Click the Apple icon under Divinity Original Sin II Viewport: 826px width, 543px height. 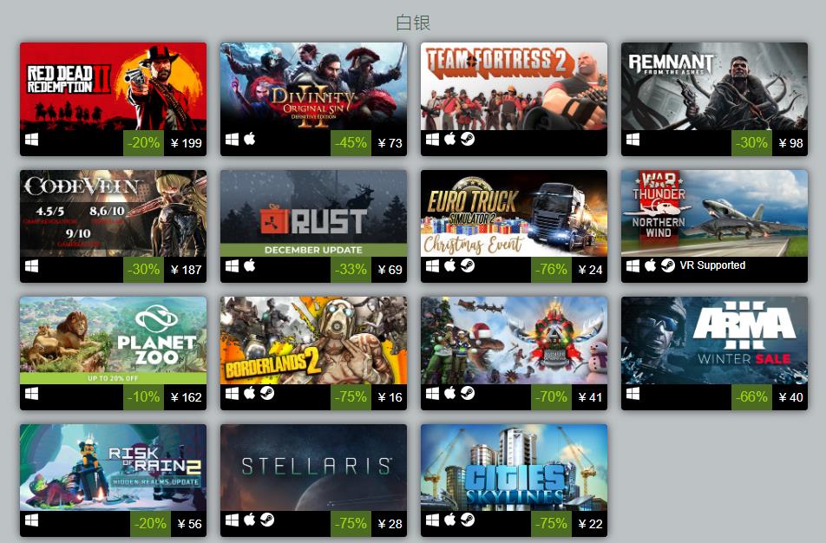click(x=250, y=139)
